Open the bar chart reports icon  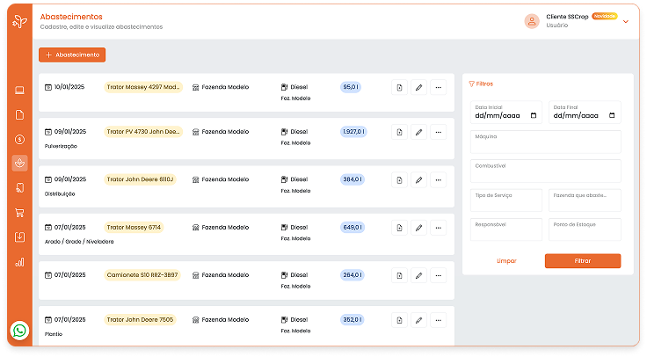click(19, 261)
